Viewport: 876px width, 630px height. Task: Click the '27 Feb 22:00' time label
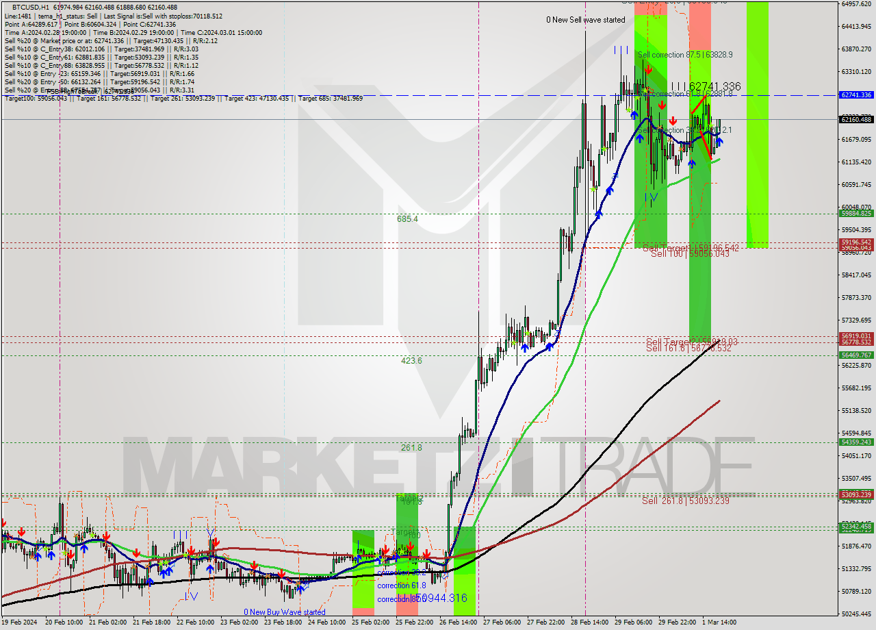546,622
